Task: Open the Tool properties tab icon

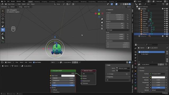Action: pyautogui.click(x=135, y=49)
